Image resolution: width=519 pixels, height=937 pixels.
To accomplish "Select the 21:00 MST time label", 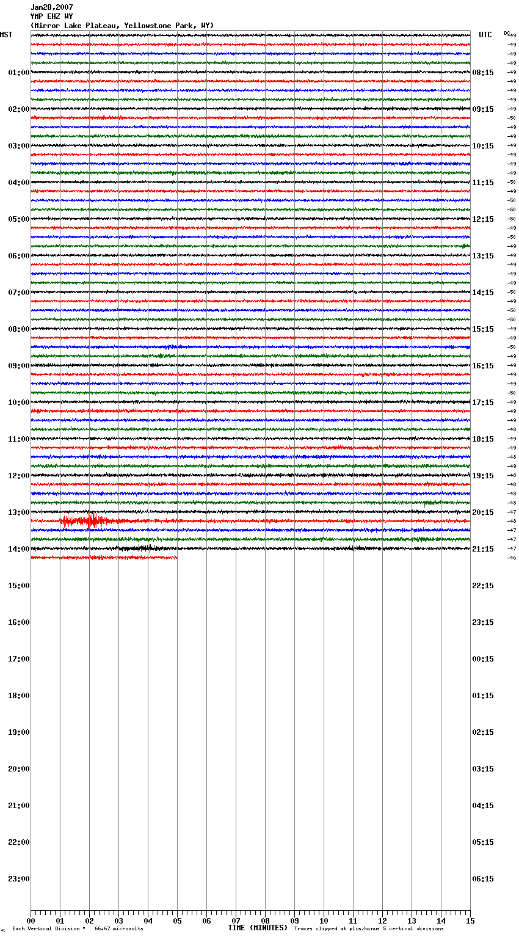I will pyautogui.click(x=18, y=806).
